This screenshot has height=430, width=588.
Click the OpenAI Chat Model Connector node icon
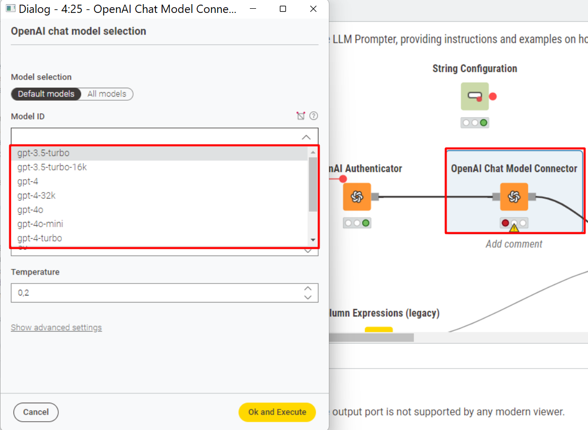pyautogui.click(x=514, y=197)
